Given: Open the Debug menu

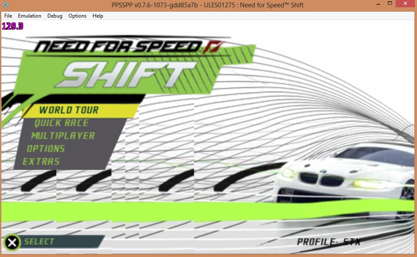Looking at the screenshot, I should [55, 16].
